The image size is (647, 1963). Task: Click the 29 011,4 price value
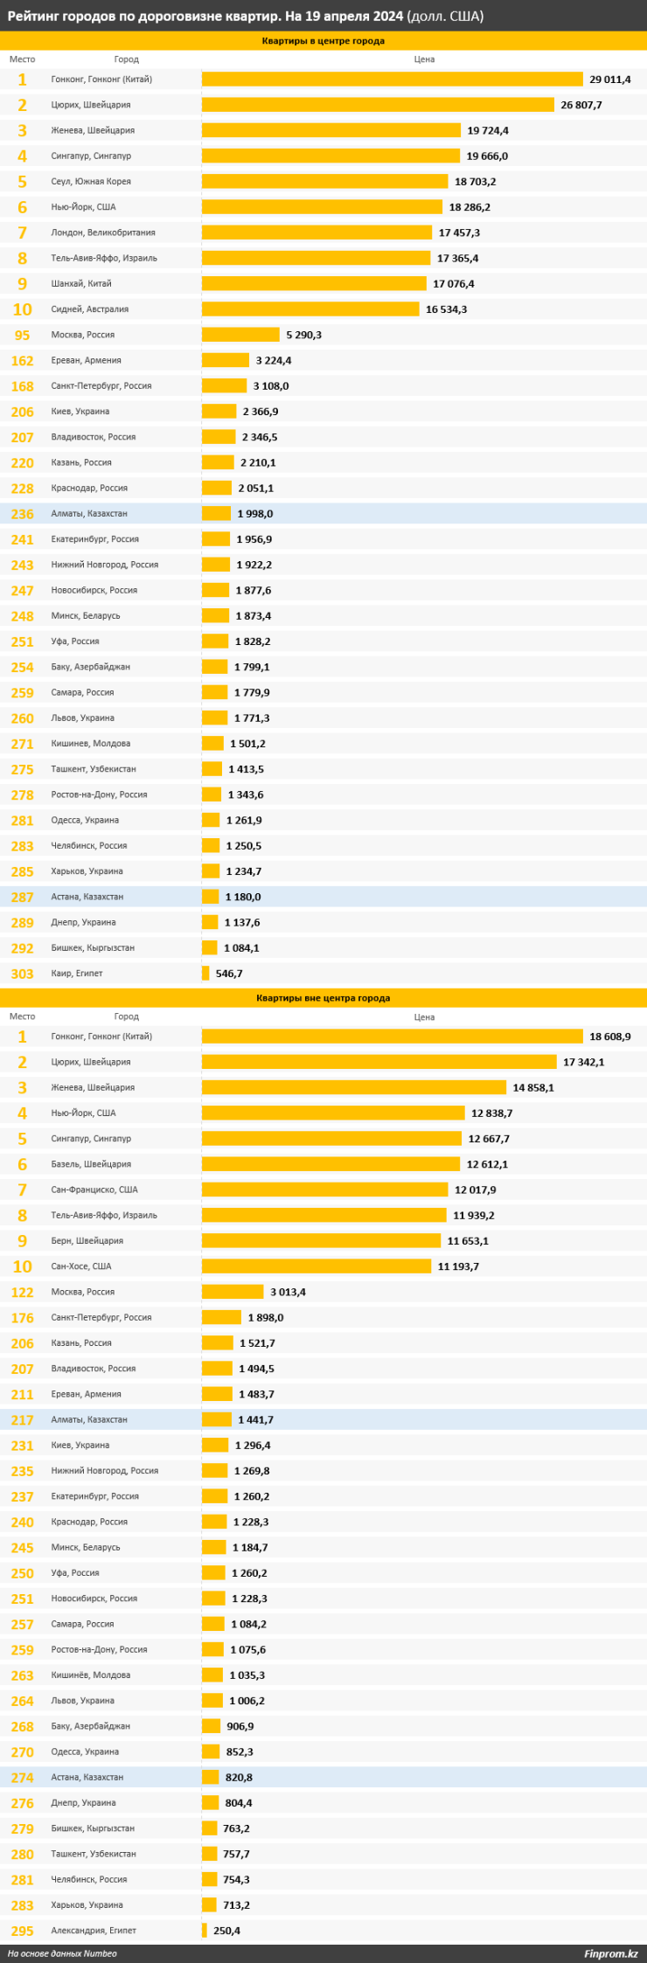609,80
